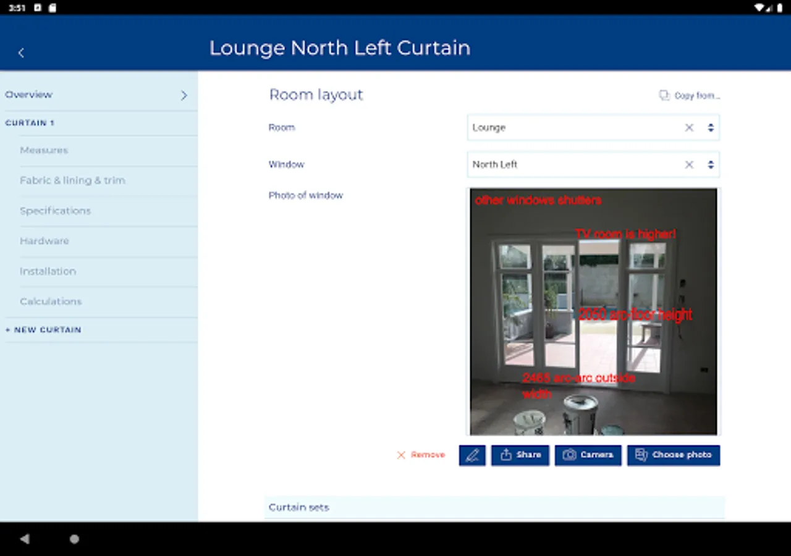Open the Window dropdown arrows
Screen dimensions: 791x556
click(711, 165)
